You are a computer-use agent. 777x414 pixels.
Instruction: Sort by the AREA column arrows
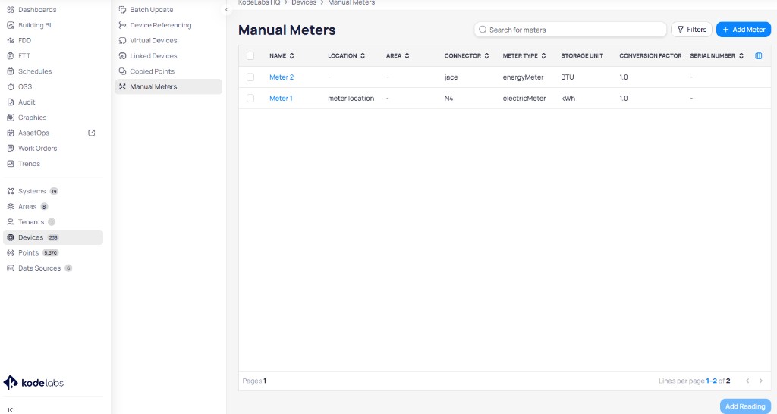[407, 56]
